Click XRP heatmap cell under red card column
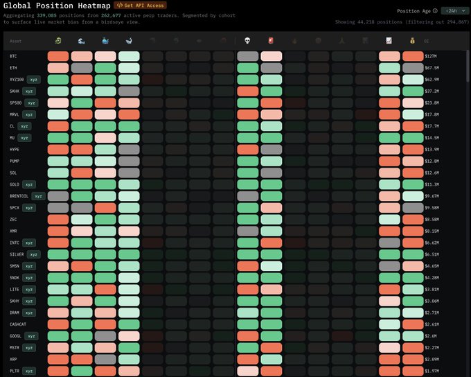The image size is (471, 377). tap(272, 359)
